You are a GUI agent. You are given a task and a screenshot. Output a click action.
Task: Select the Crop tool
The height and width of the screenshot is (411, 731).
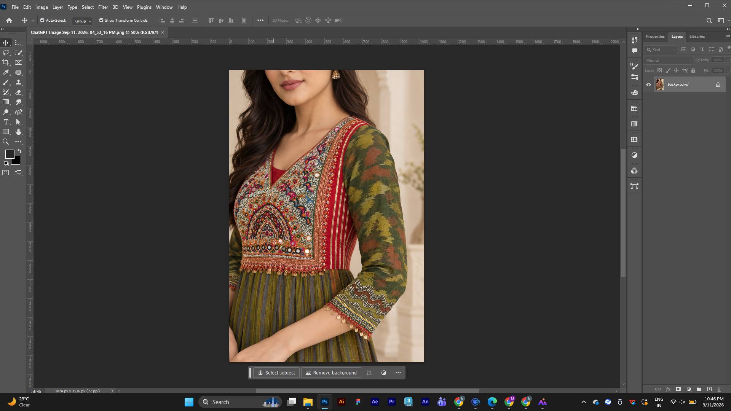pos(6,62)
